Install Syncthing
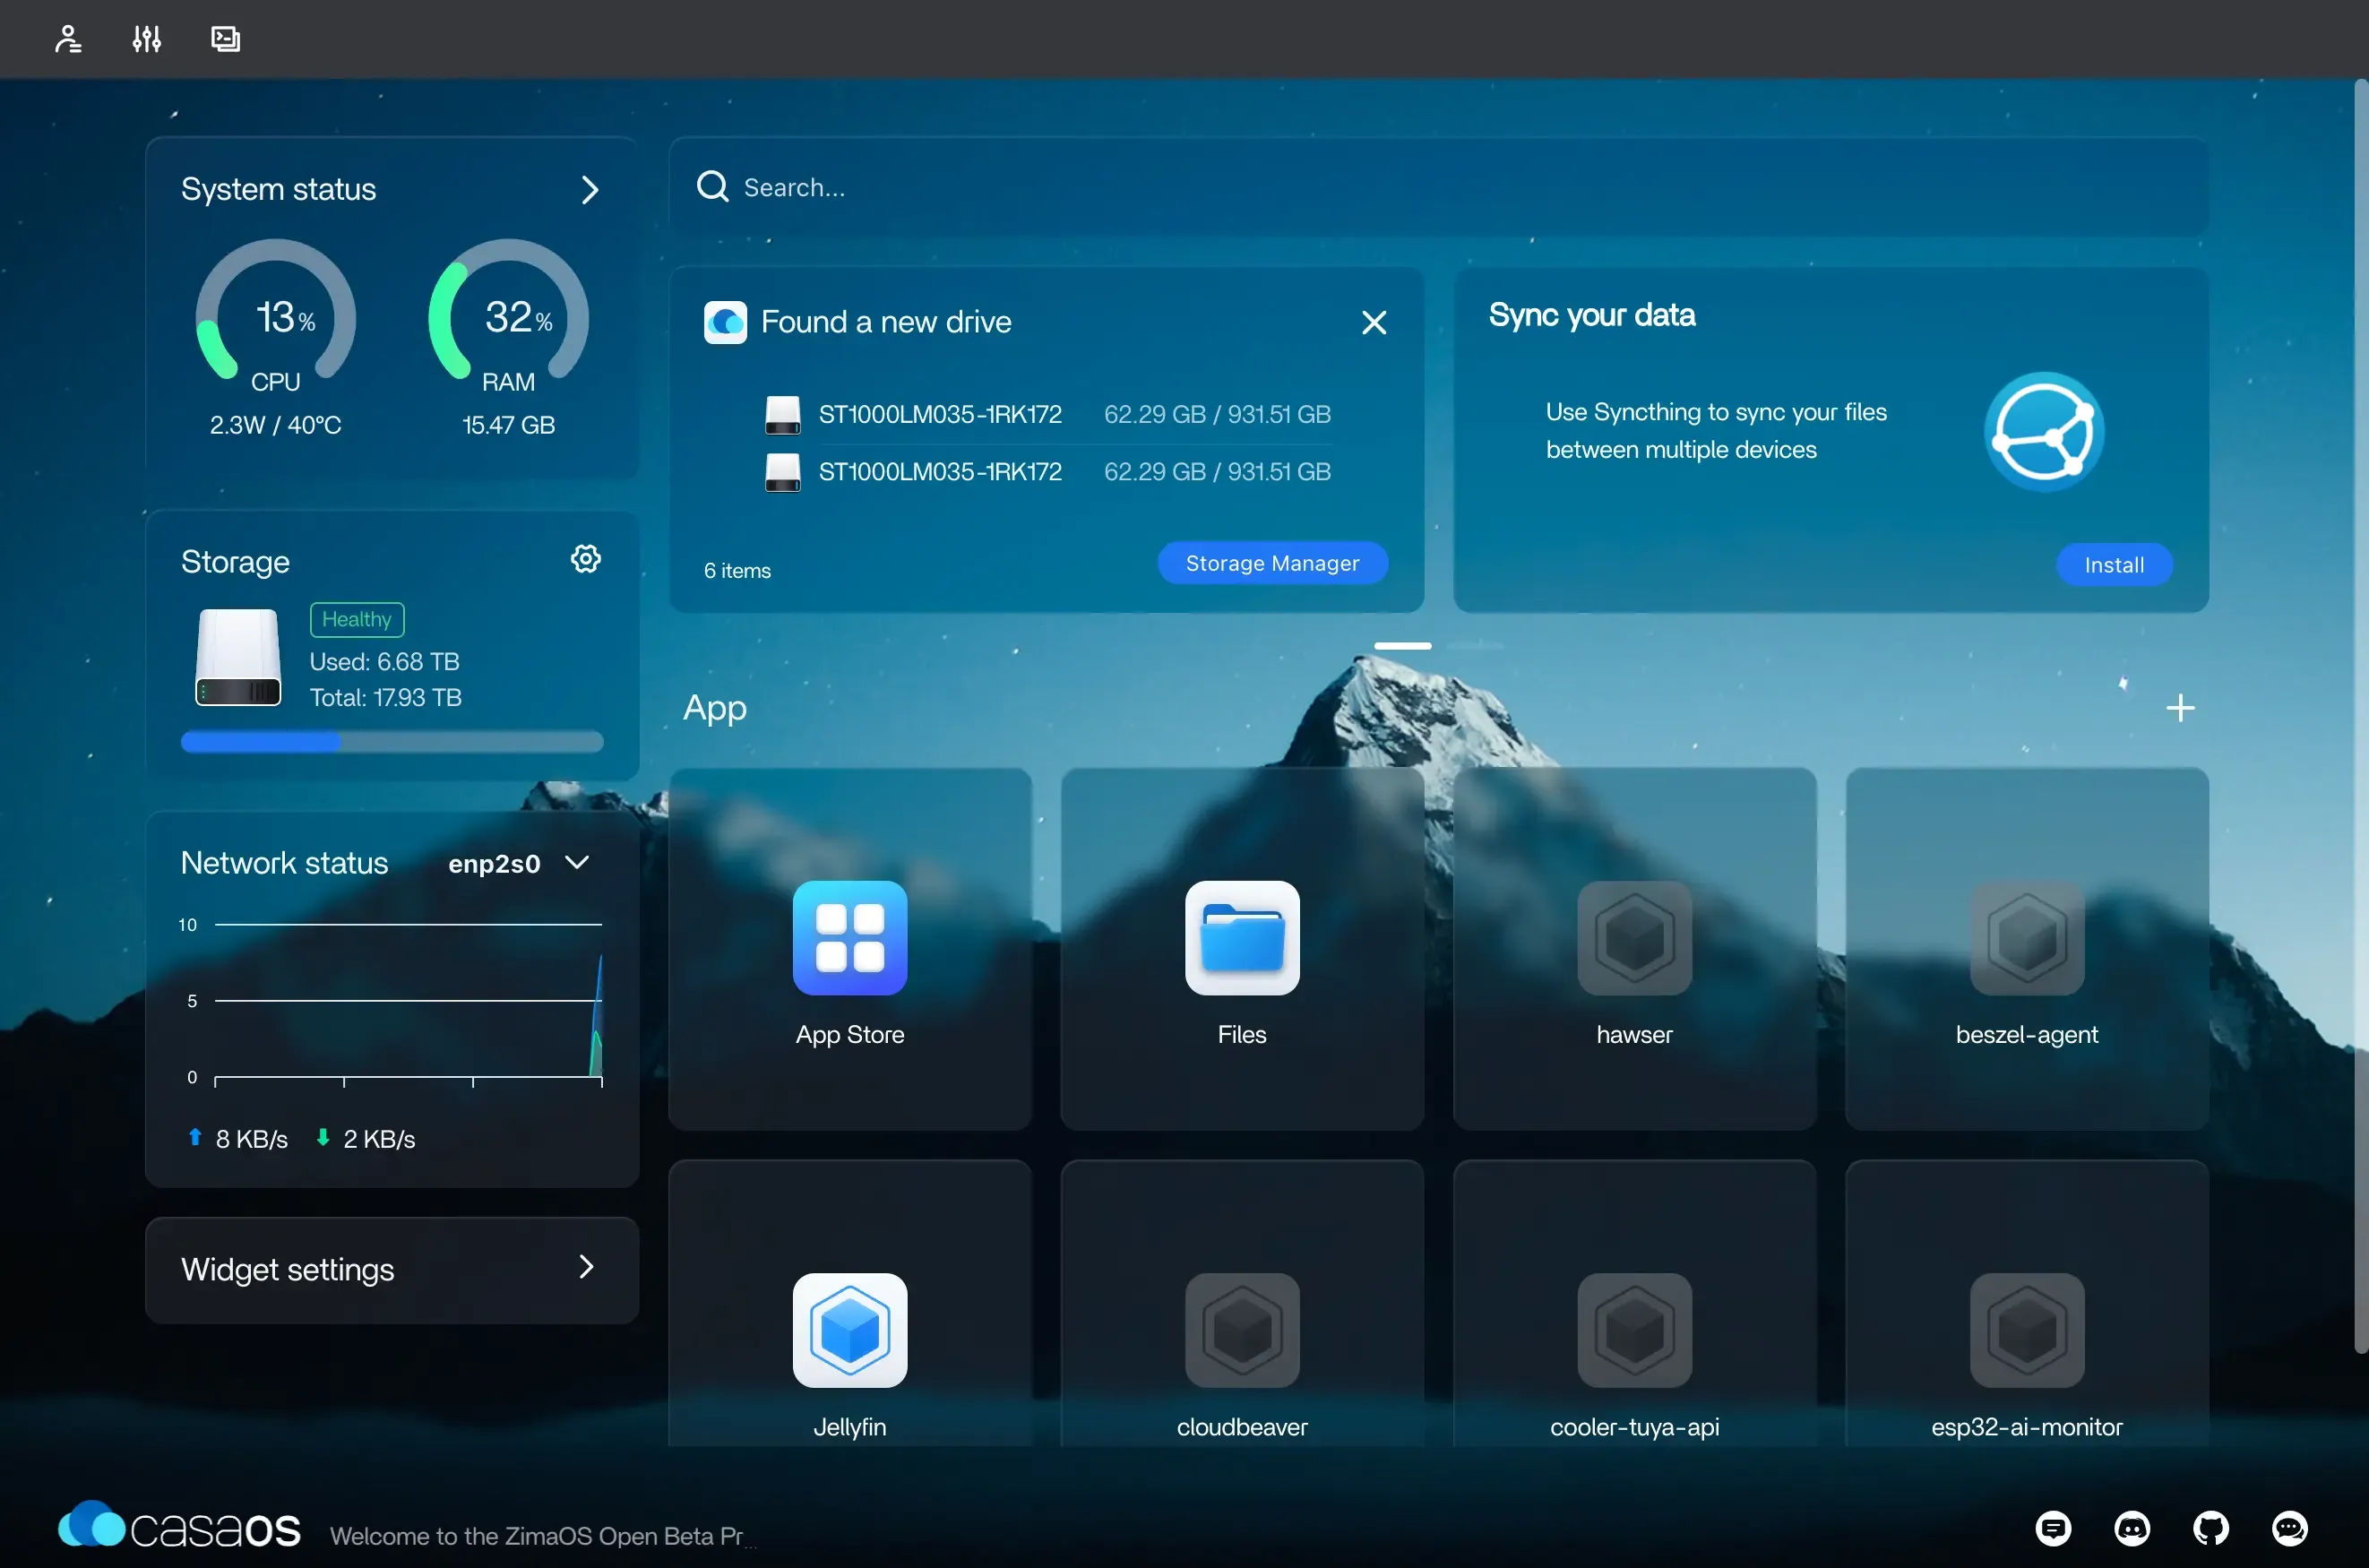The width and height of the screenshot is (2369, 1568). tap(2114, 565)
